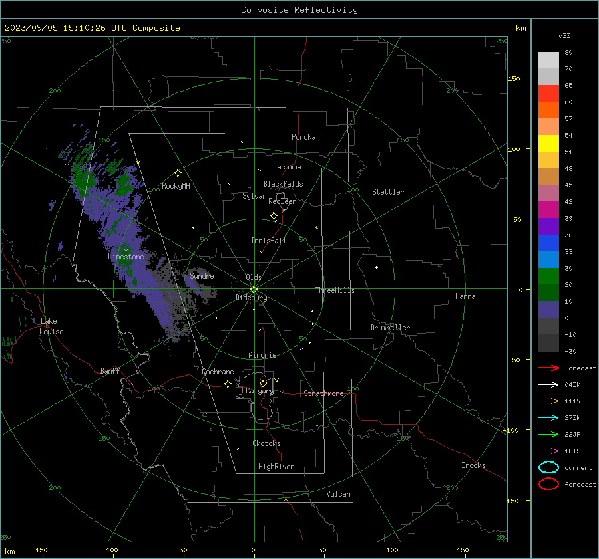Viewport: 599px width, 559px height.
Task: Click the Vulcan label
Action: [x=339, y=494]
